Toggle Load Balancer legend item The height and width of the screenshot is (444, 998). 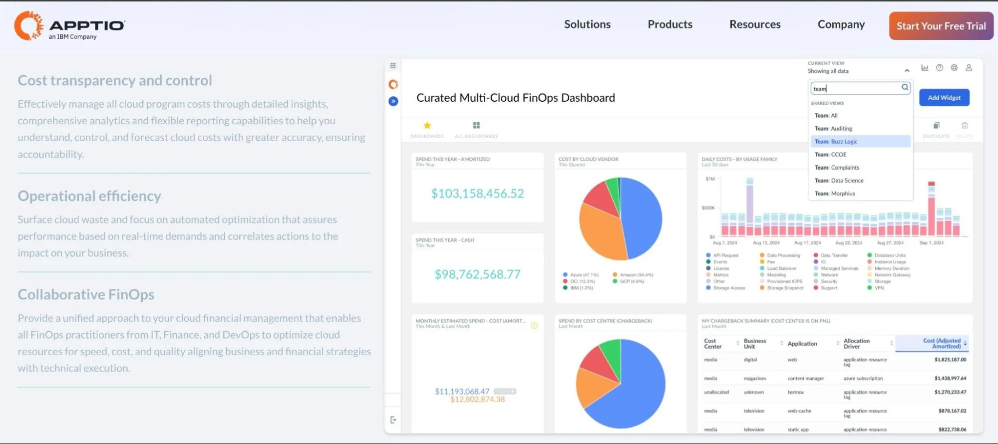tap(778, 268)
